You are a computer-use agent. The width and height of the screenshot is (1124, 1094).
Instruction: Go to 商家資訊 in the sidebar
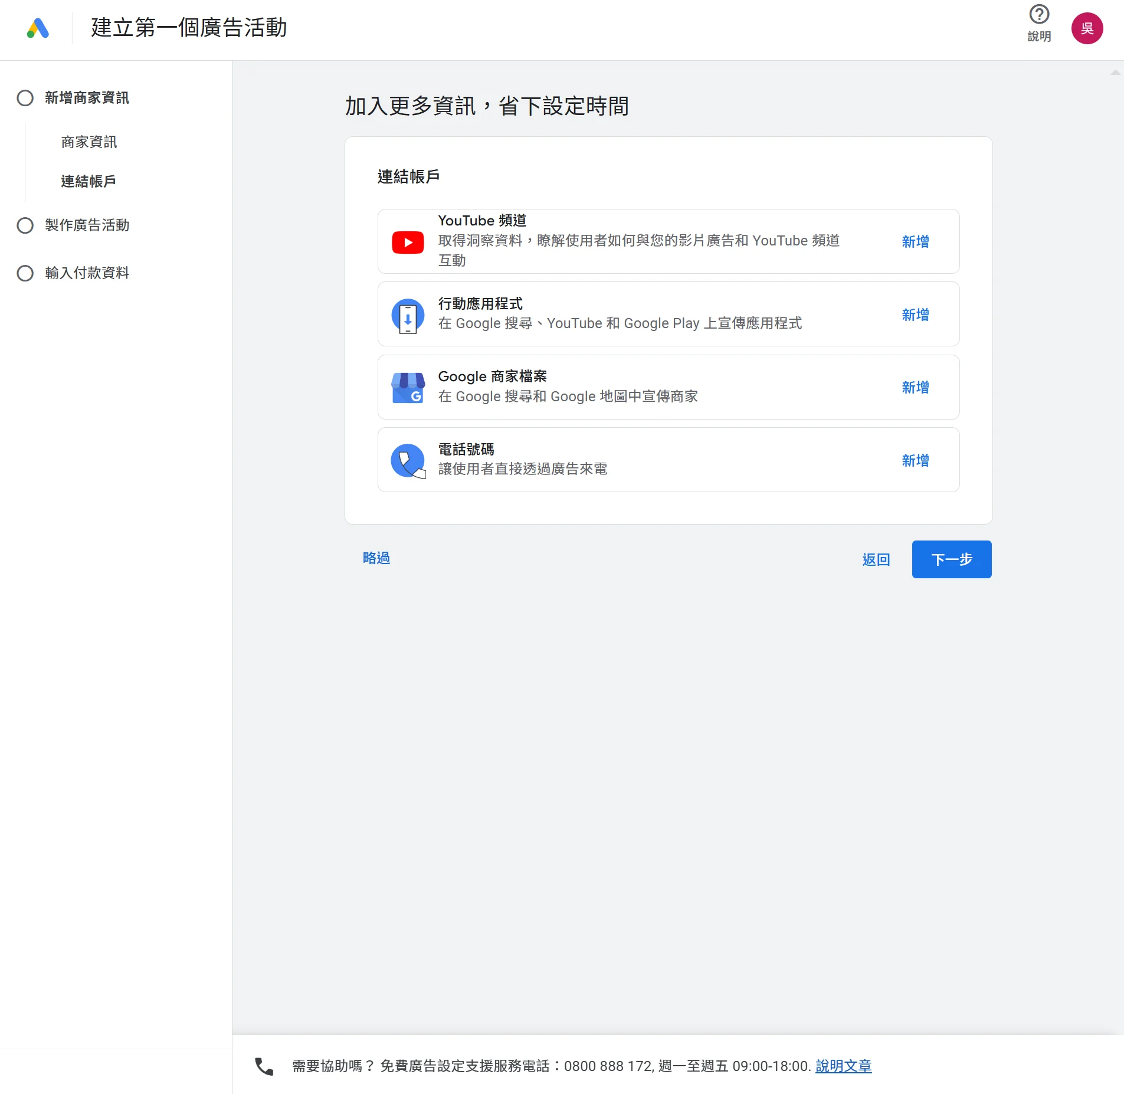tap(89, 142)
